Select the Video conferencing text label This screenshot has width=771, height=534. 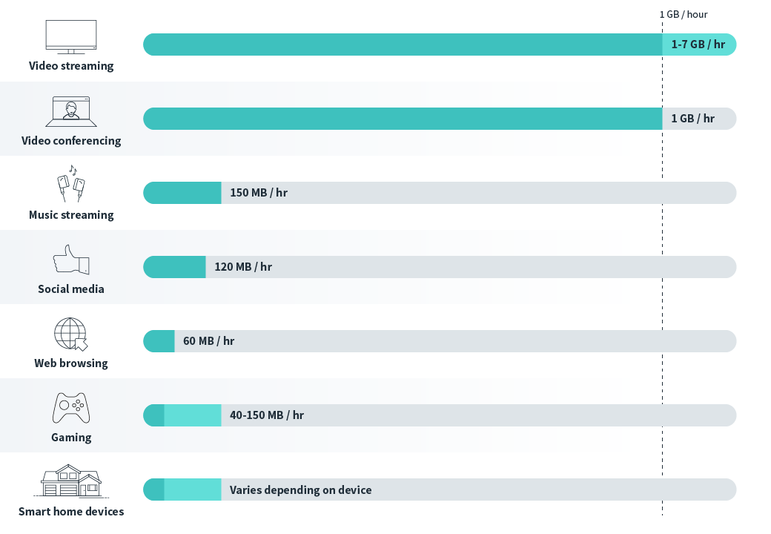[71, 141]
